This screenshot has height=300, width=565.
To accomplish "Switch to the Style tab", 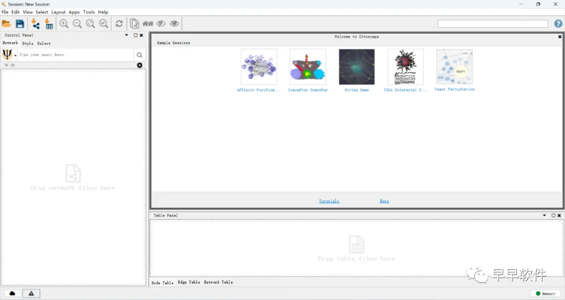I will click(x=28, y=43).
